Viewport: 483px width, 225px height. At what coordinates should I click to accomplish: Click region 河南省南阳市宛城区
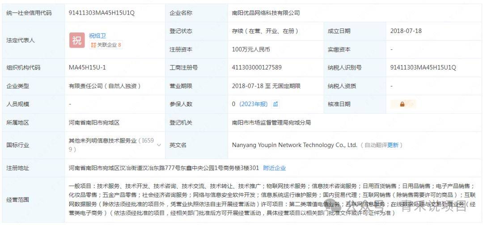[x=94, y=123]
